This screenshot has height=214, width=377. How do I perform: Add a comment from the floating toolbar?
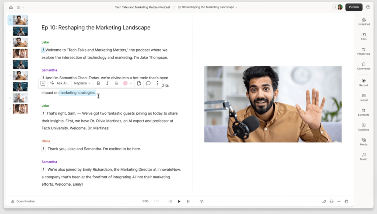click(x=148, y=83)
